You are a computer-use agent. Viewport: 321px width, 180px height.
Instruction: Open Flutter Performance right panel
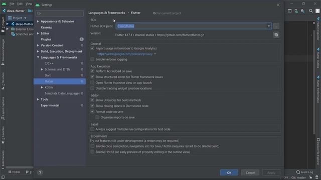click(318, 89)
